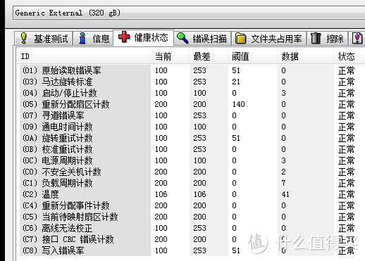The width and height of the screenshot is (365, 261).
Task: Click the 当前 column header
Action: pos(170,56)
